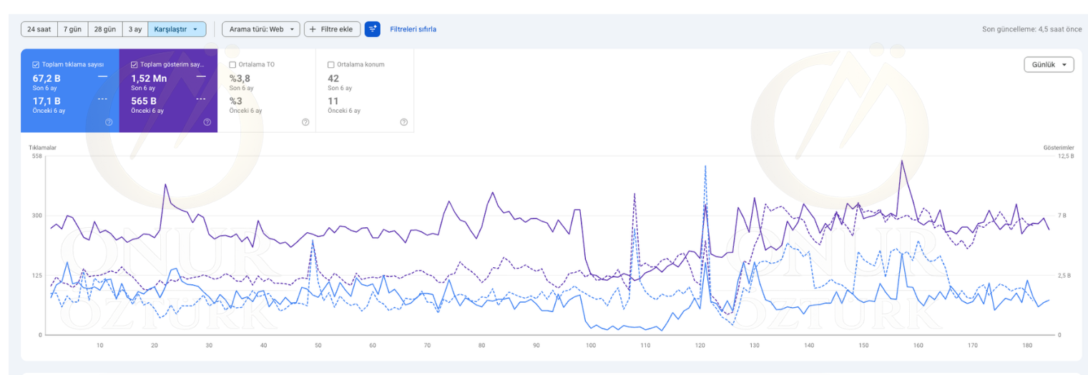
Task: Enable the Ortalama TO checkbox
Action: click(x=232, y=64)
